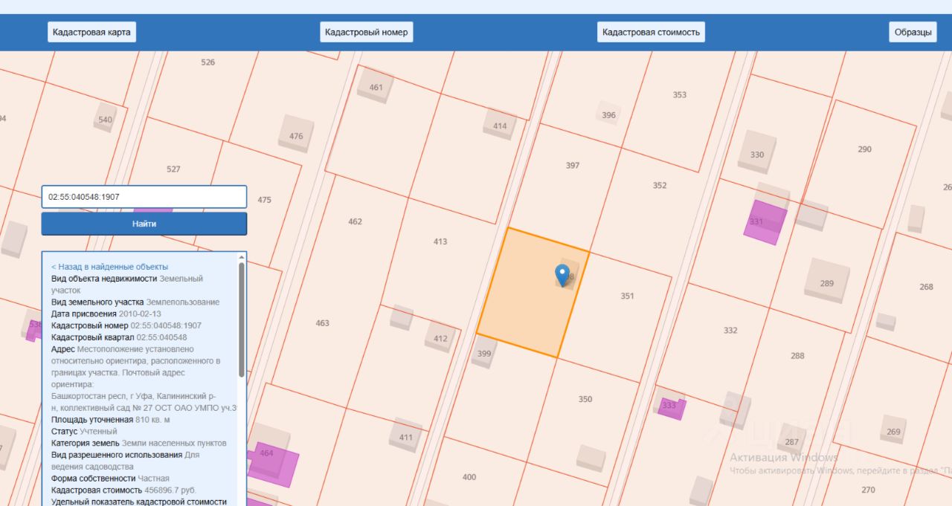
Task: Open the Образцы section
Action: [913, 32]
